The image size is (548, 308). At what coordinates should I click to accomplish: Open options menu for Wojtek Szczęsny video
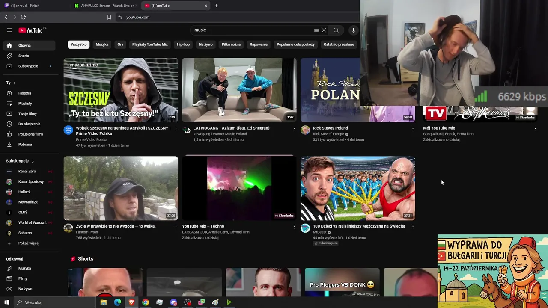point(176,129)
